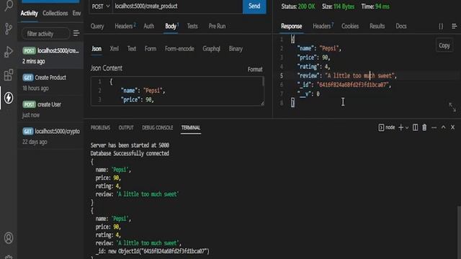Open the response panel menu icon

[x=454, y=26]
